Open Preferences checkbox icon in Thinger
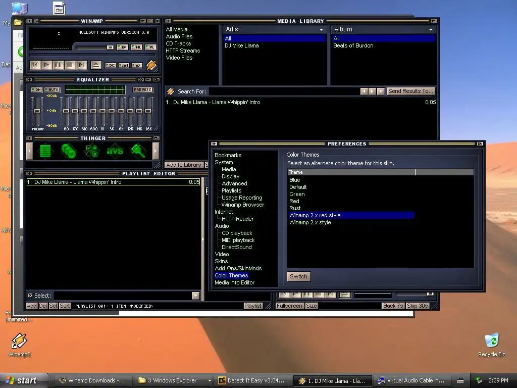 click(92, 151)
